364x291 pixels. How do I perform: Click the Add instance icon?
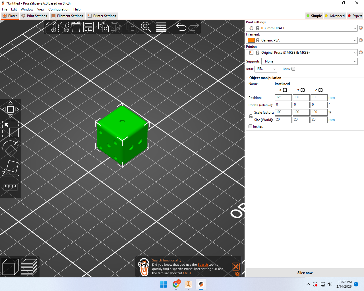[131, 27]
